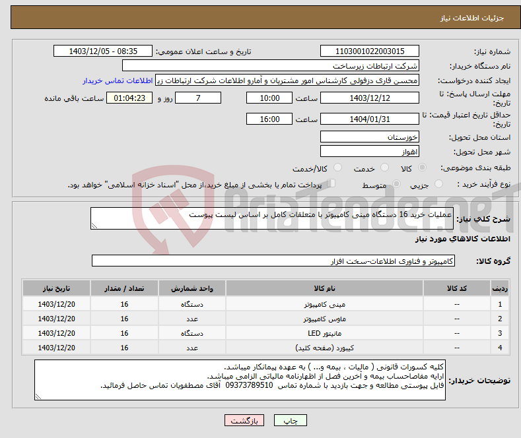Select the متوسط purchase type radio
Viewport: 521px width, 438px height.
396,183
